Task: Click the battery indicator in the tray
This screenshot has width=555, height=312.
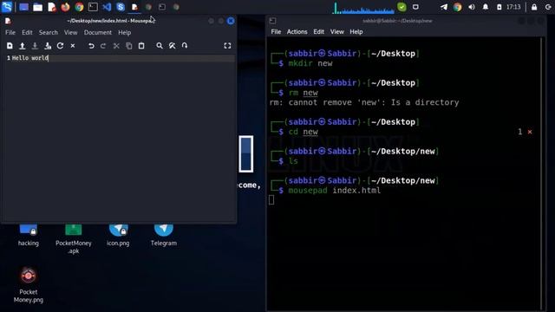Action: 499,7
